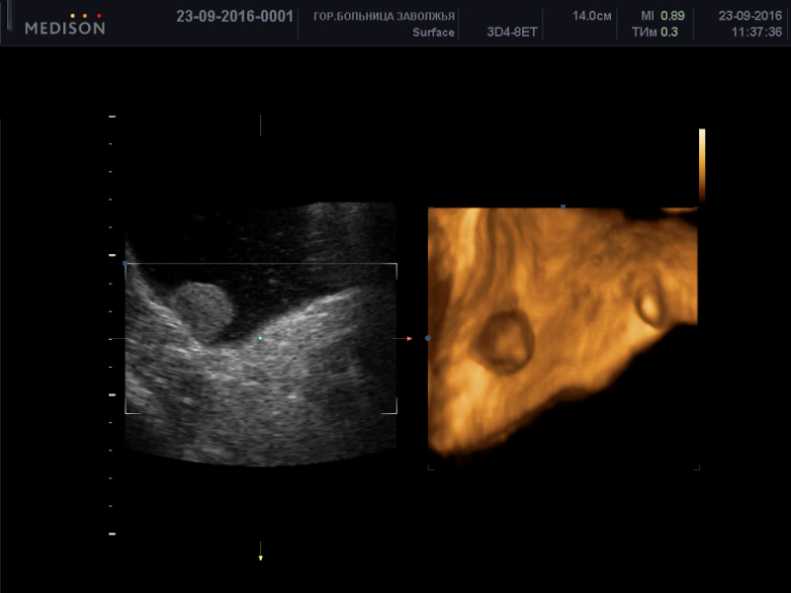Click the cyan center point on 2D image
The width and height of the screenshot is (791, 593).
point(260,338)
